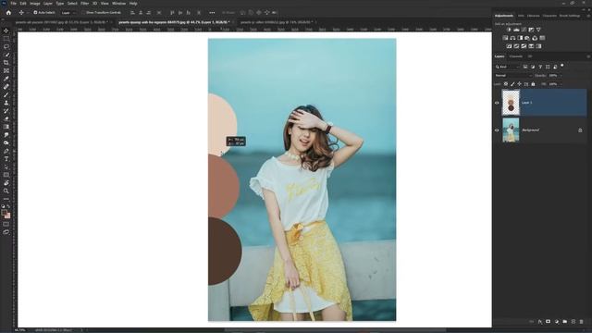Toggle layer filtering on/off switch
Viewport: 592px width, 333px height.
[562, 66]
